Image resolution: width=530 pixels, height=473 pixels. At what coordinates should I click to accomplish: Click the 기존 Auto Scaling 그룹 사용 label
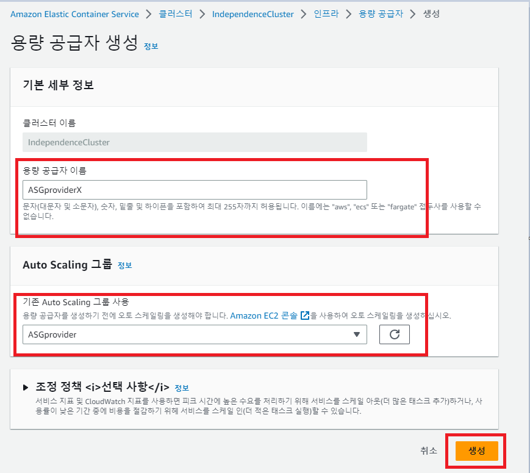click(76, 301)
